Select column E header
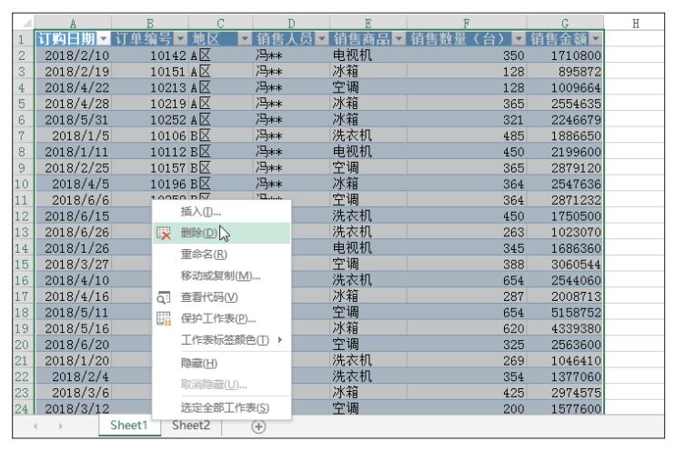 point(368,23)
